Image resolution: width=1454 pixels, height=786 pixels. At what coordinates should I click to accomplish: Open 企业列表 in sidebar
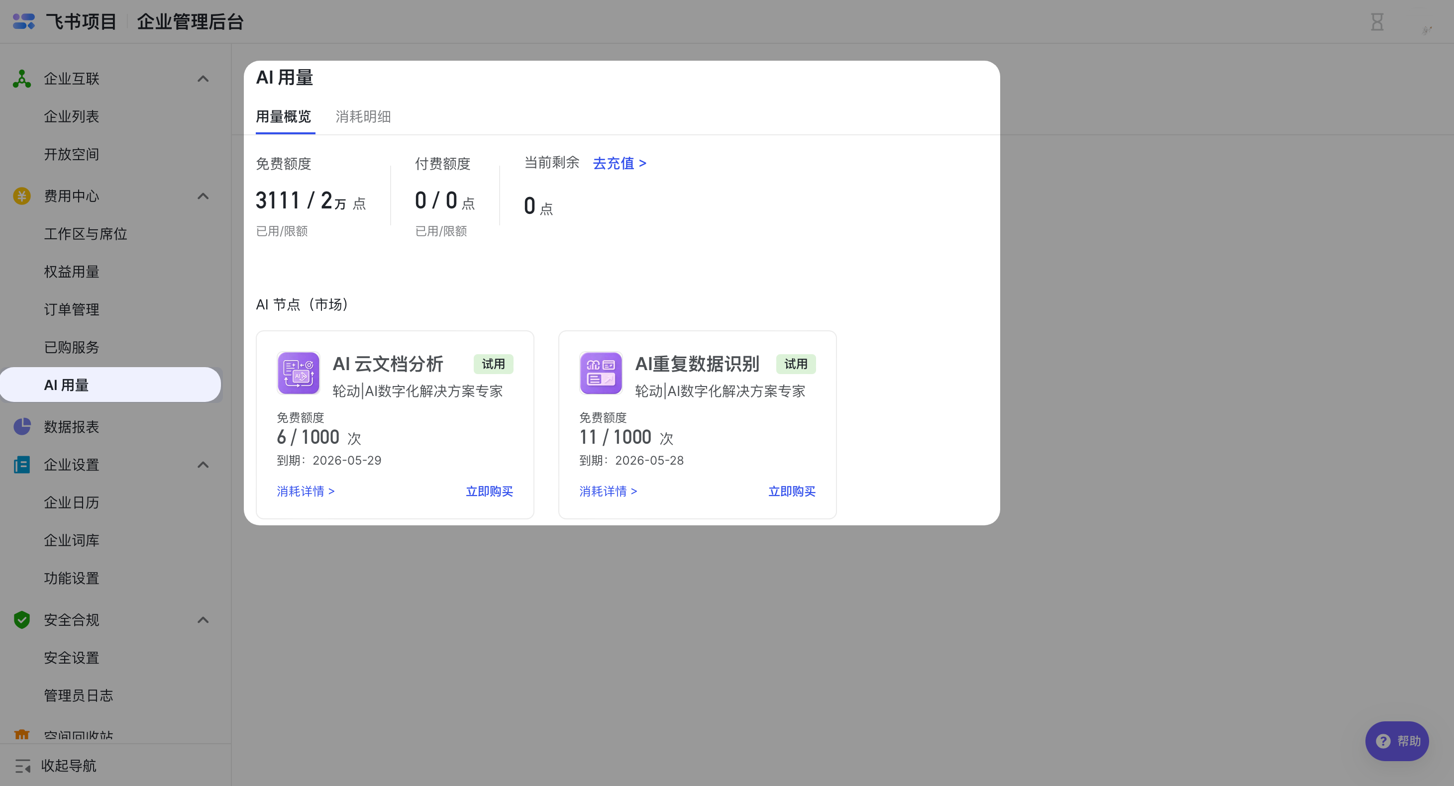coord(72,116)
